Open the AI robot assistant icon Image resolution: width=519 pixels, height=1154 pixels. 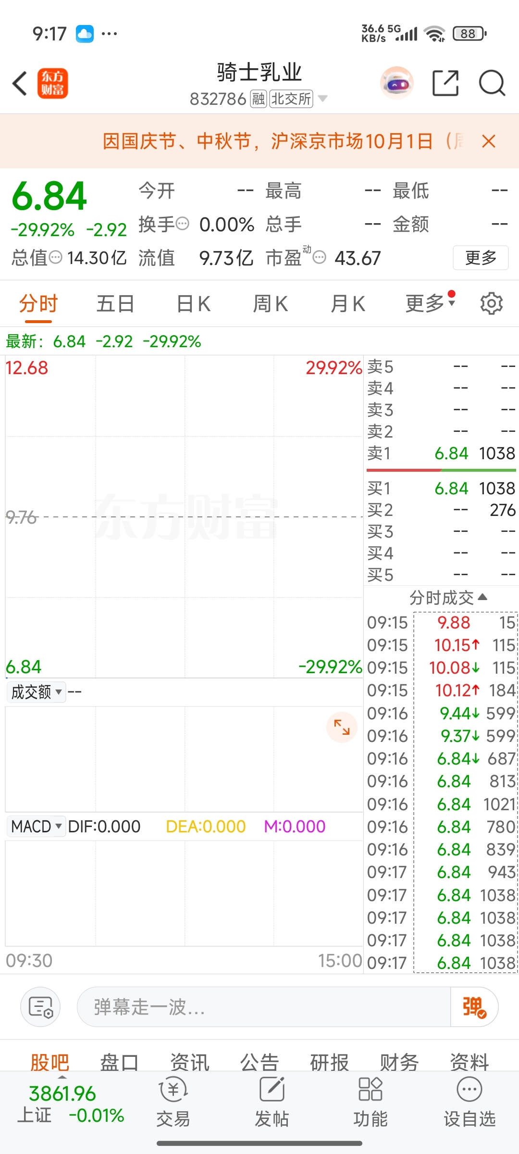(397, 83)
